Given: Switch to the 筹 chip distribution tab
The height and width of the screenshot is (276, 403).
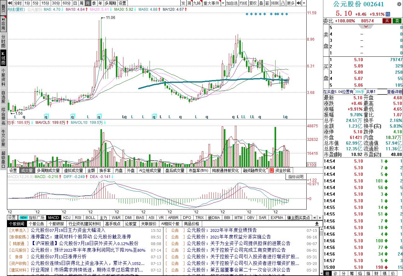Looking at the screenshot, I should 351,274.
